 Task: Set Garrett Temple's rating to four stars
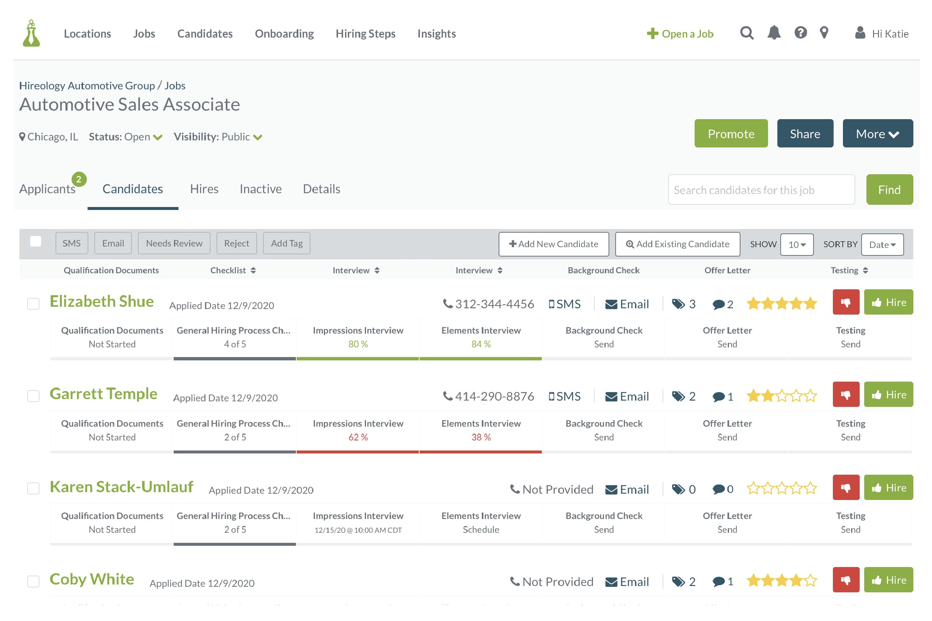point(796,396)
